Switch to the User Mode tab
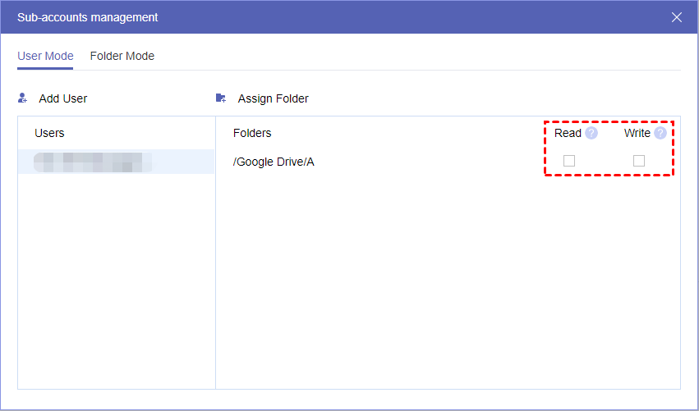This screenshot has width=699, height=411. [x=45, y=57]
